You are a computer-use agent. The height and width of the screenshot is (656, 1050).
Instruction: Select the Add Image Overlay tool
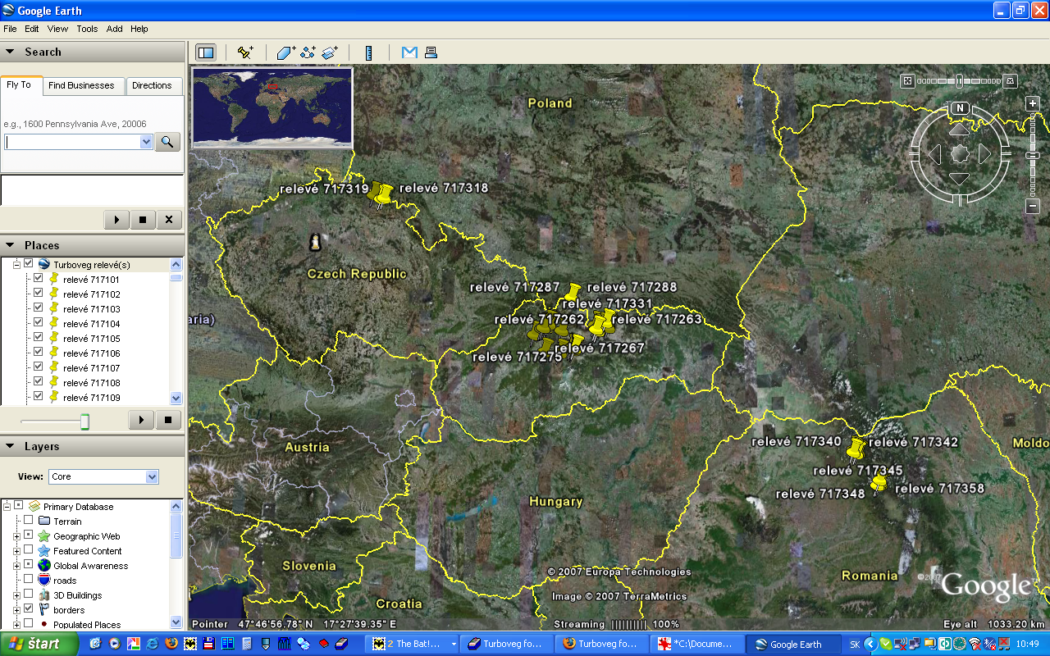(x=330, y=52)
